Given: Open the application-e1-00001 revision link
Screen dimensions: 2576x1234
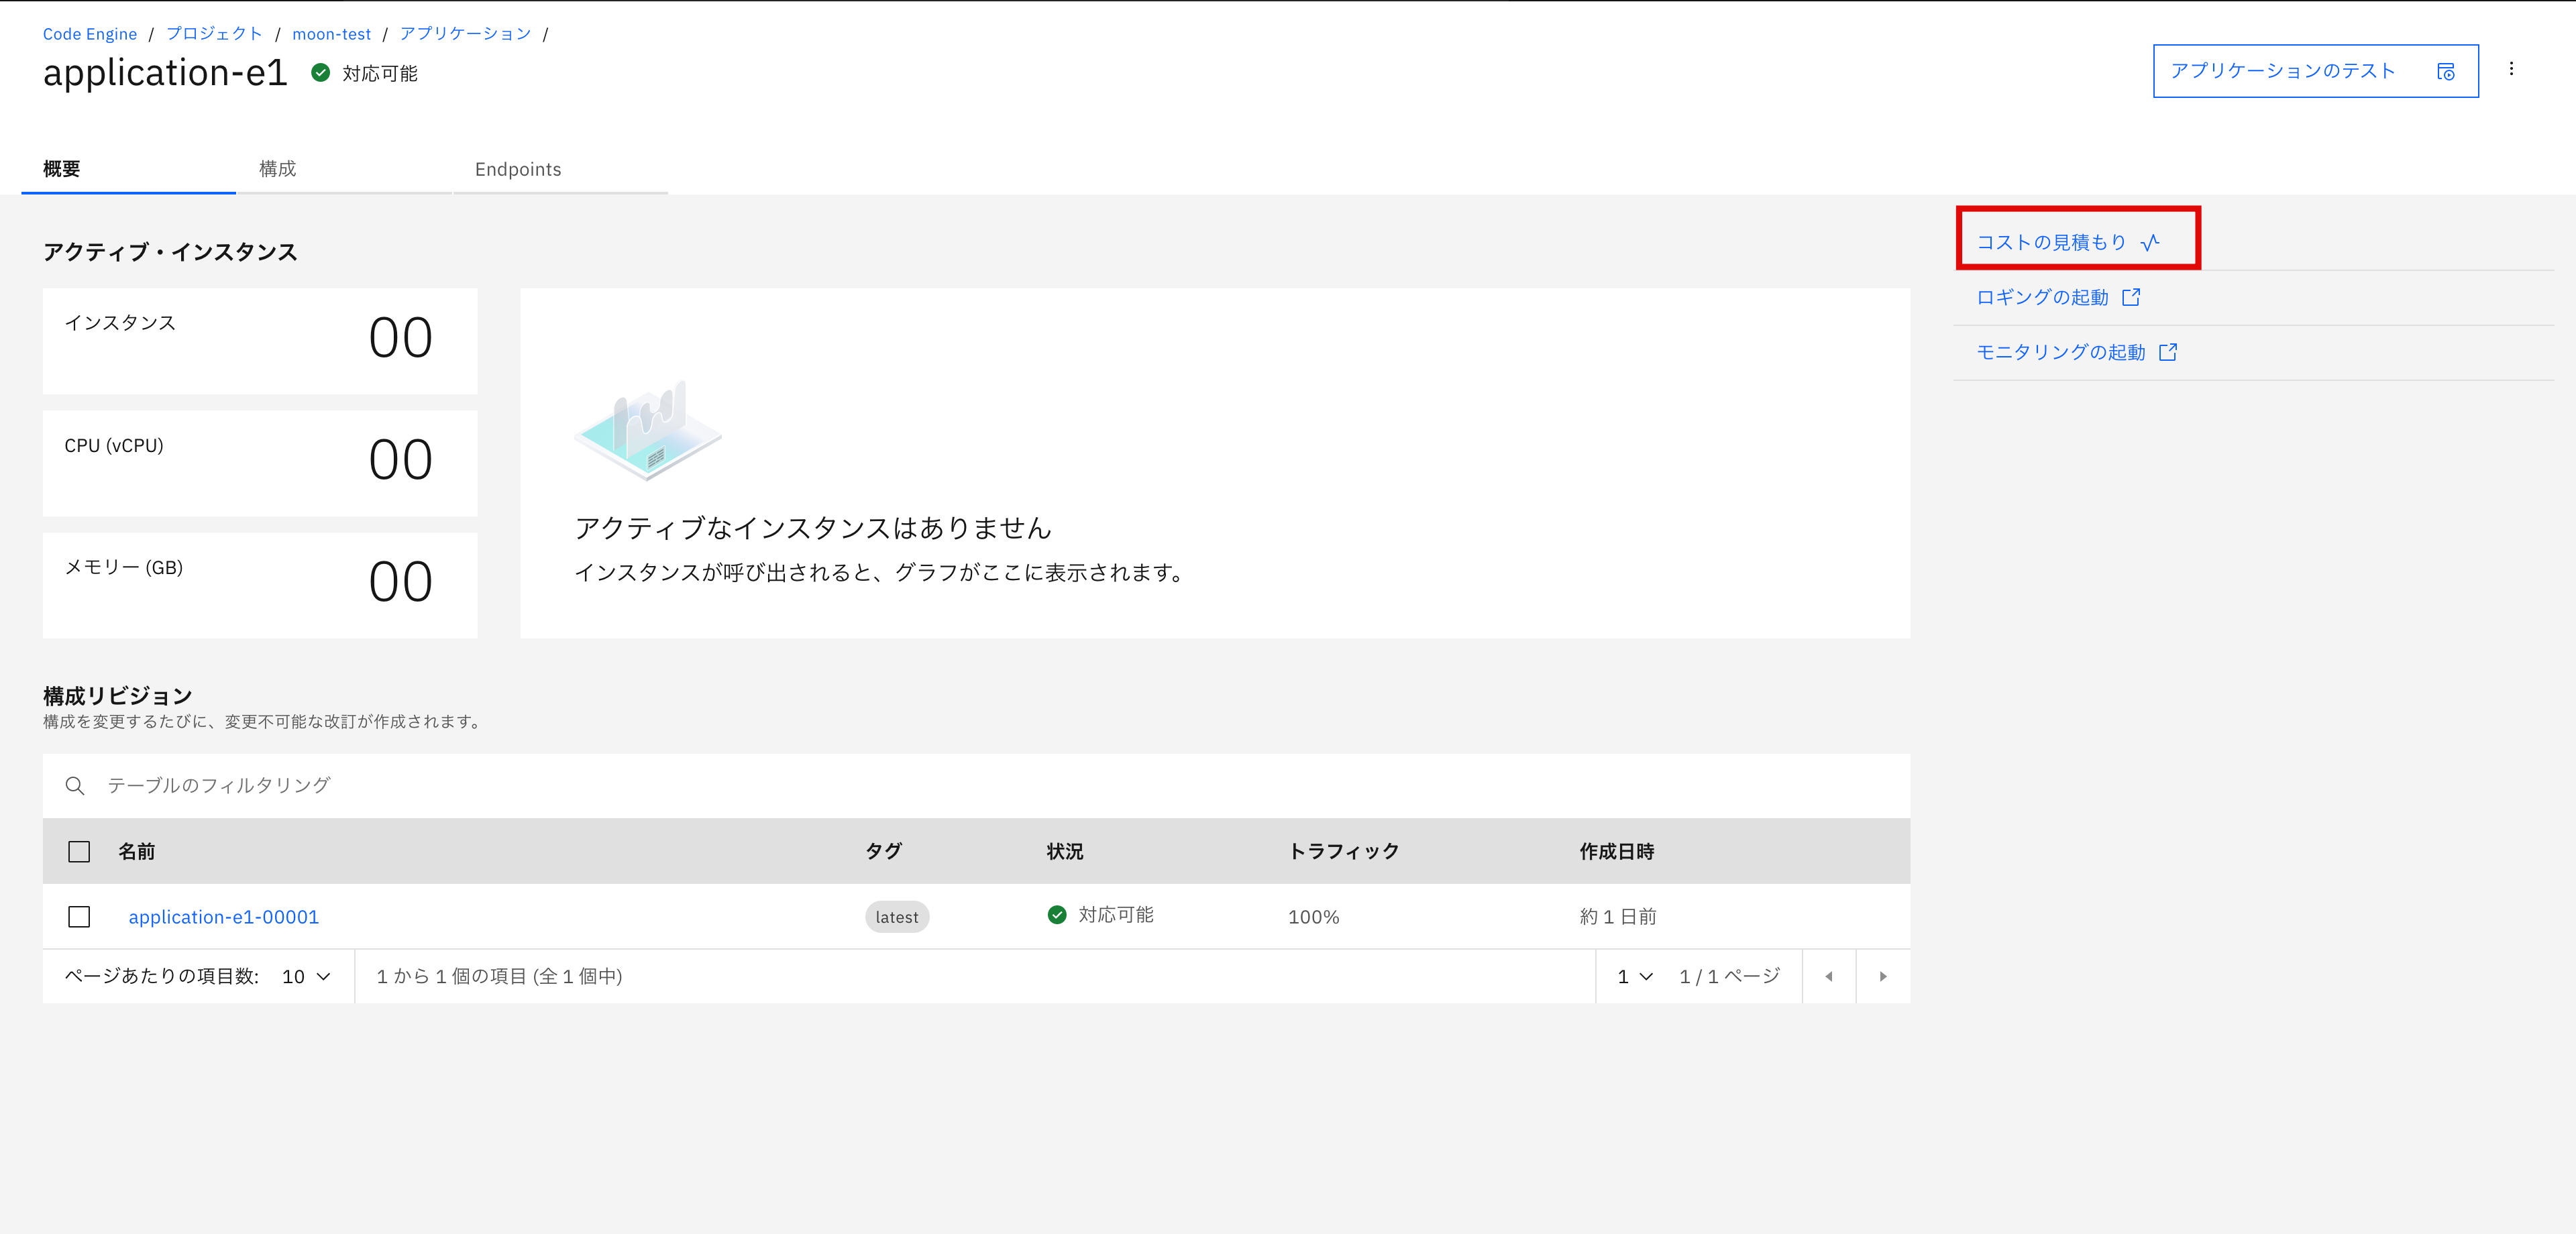Looking at the screenshot, I should pos(224,916).
